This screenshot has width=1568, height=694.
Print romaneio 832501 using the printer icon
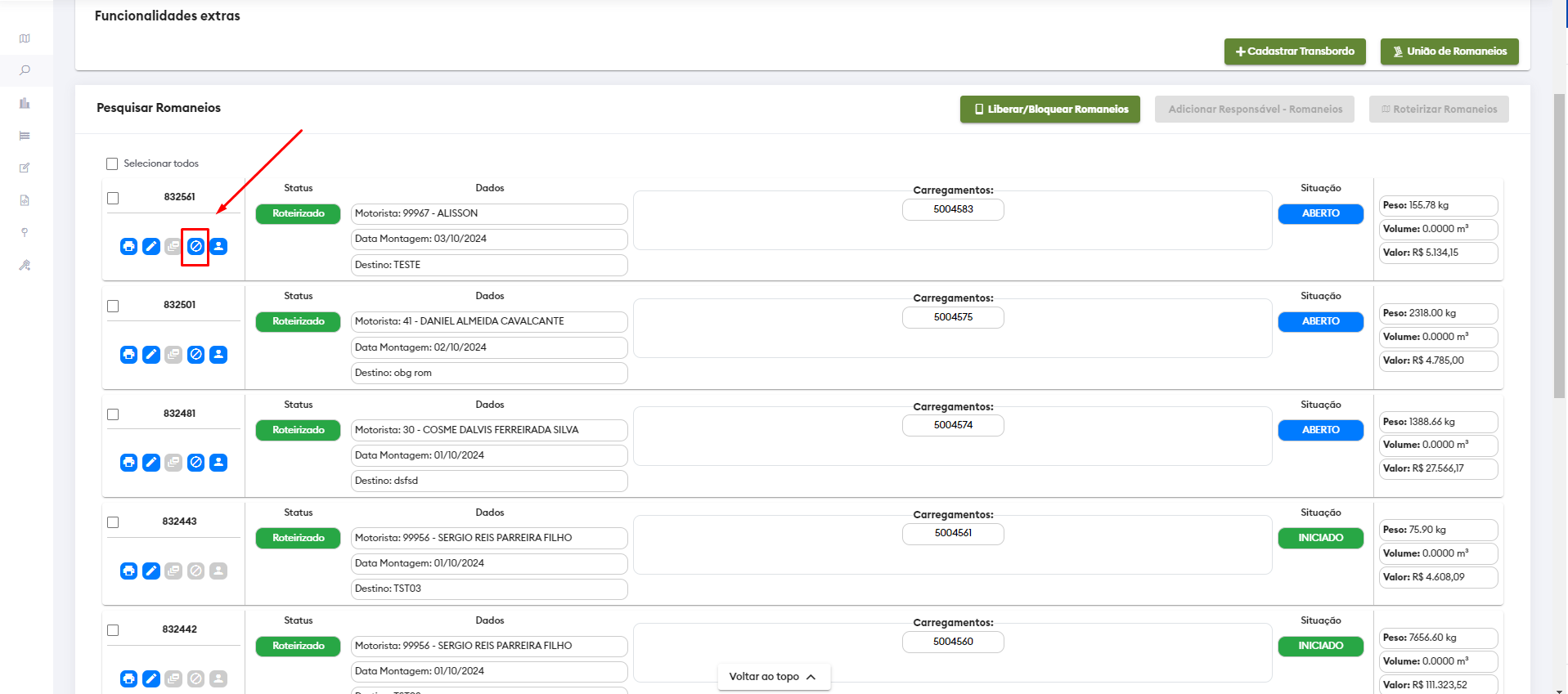128,355
